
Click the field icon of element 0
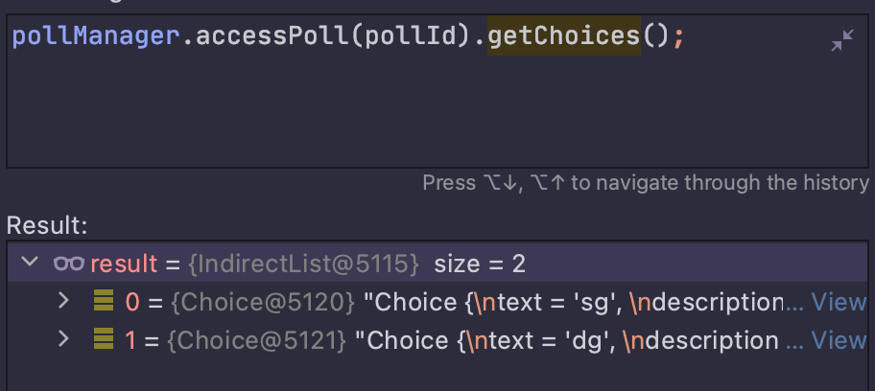coord(104,302)
